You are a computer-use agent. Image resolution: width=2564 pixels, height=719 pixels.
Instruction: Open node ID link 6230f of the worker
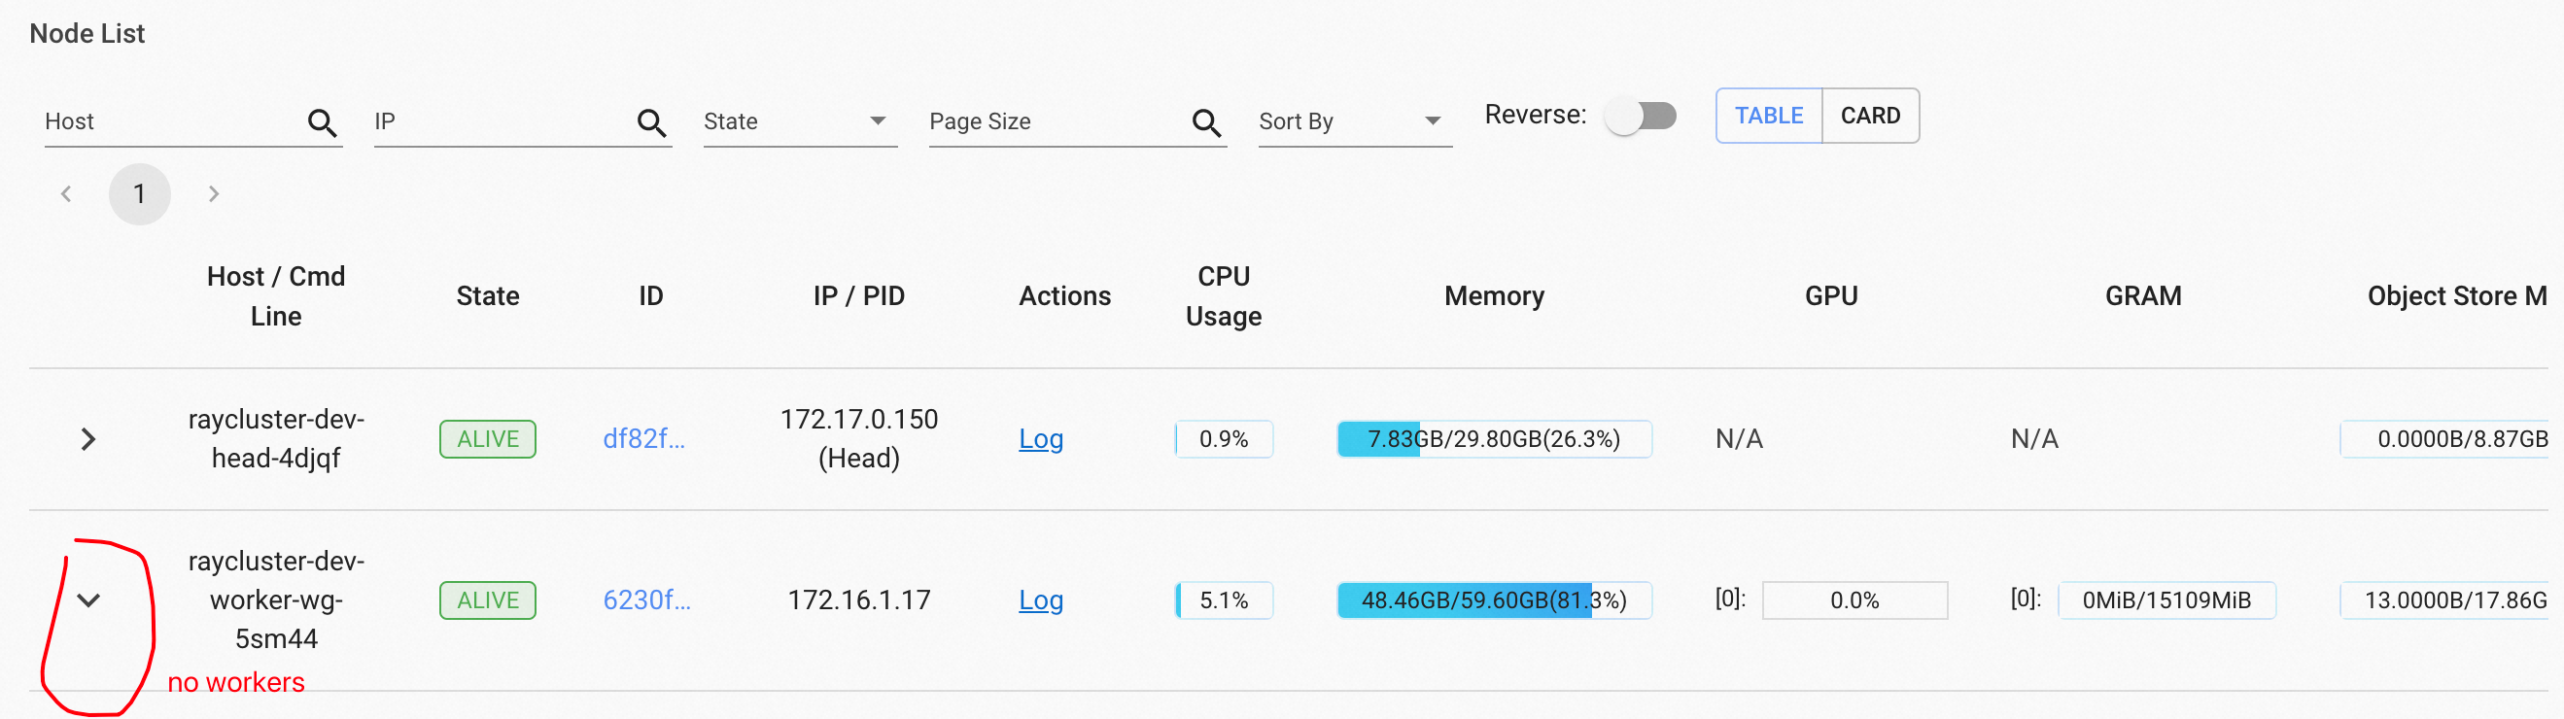[647, 599]
